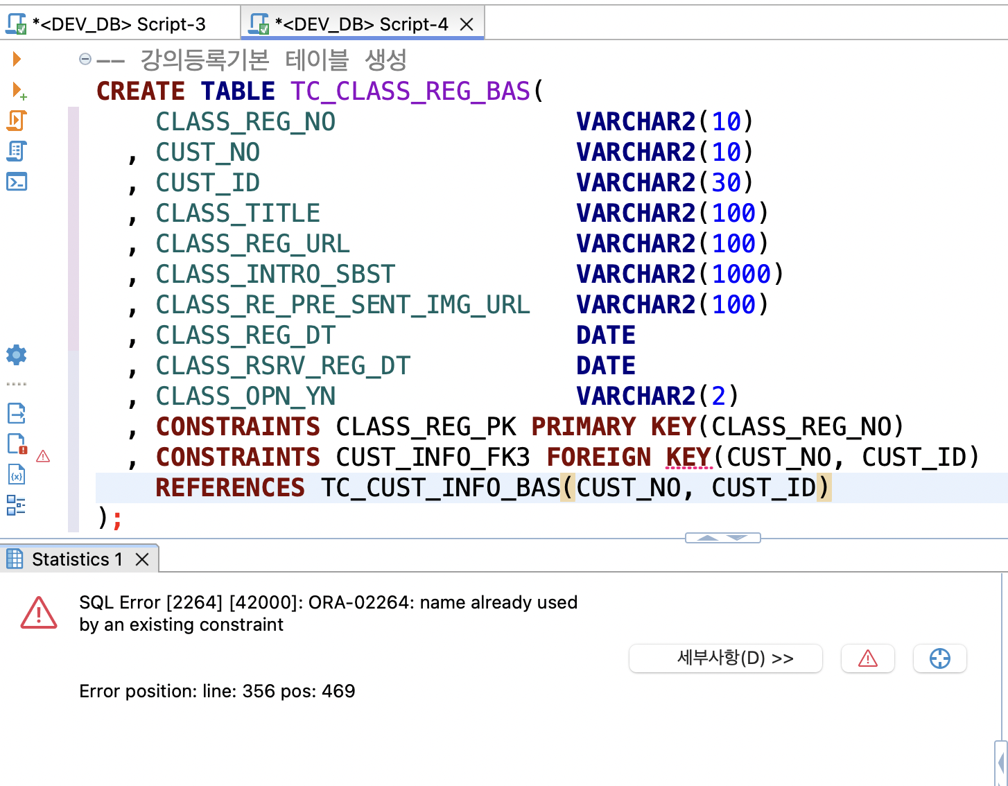Viewport: 1008px width, 786px height.
Task: Expand the collapsed side panel handle
Action: [x=1001, y=762]
